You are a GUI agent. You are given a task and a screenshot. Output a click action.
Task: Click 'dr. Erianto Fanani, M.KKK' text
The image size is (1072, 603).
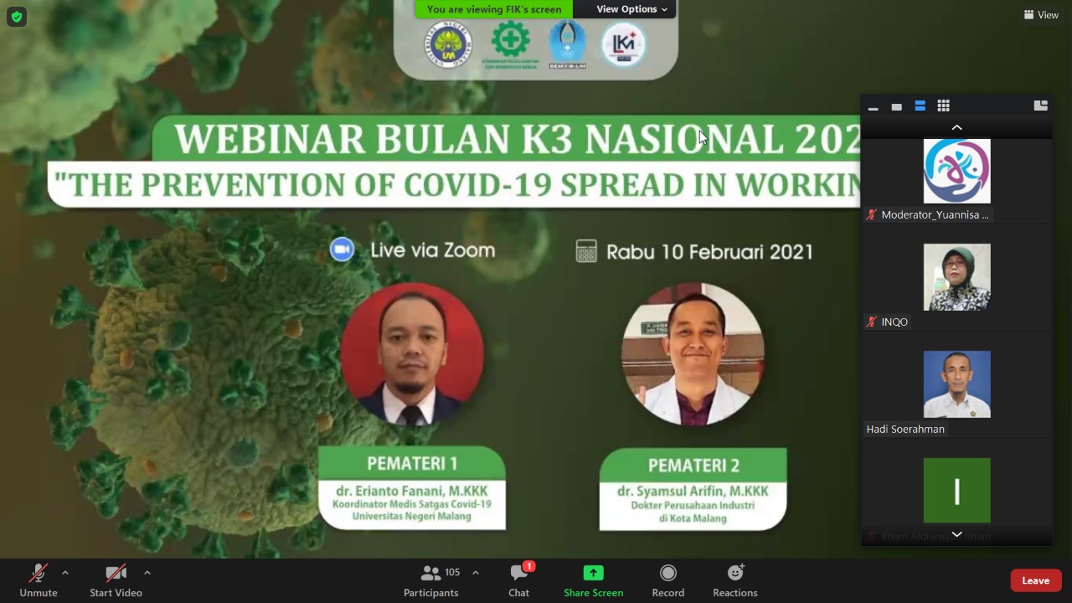411,491
